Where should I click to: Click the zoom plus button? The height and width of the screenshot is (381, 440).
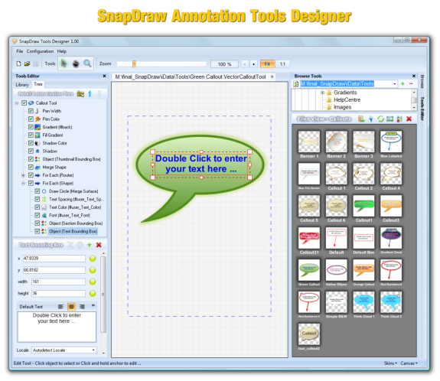254,64
